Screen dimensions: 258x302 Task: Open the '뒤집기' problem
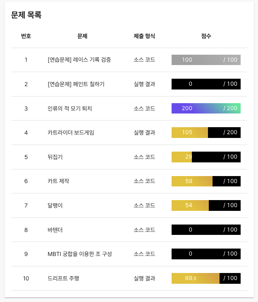(55, 157)
